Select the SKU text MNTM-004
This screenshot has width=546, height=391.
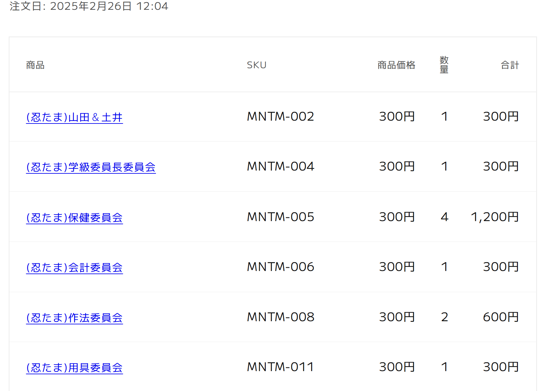[x=281, y=166]
